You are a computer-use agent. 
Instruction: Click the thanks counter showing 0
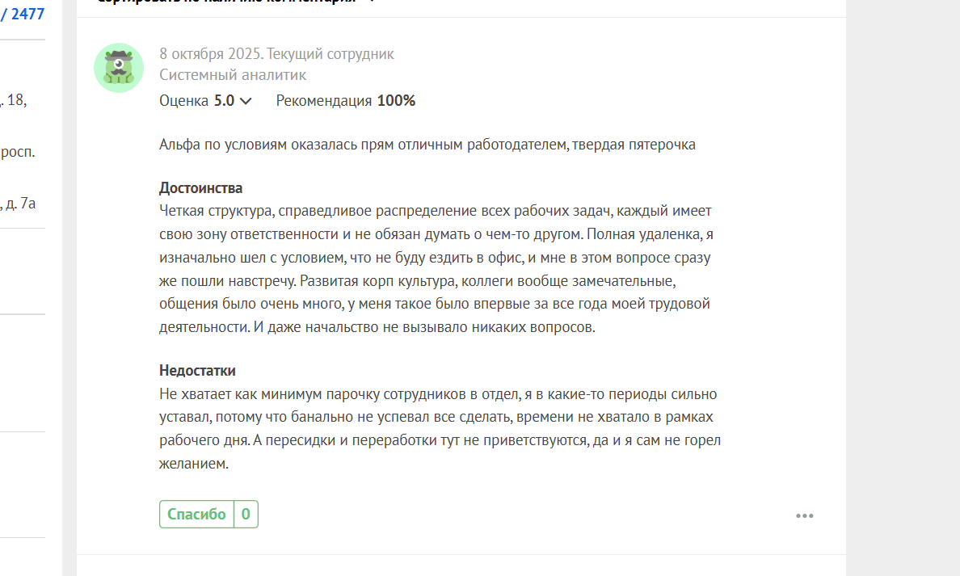click(246, 515)
